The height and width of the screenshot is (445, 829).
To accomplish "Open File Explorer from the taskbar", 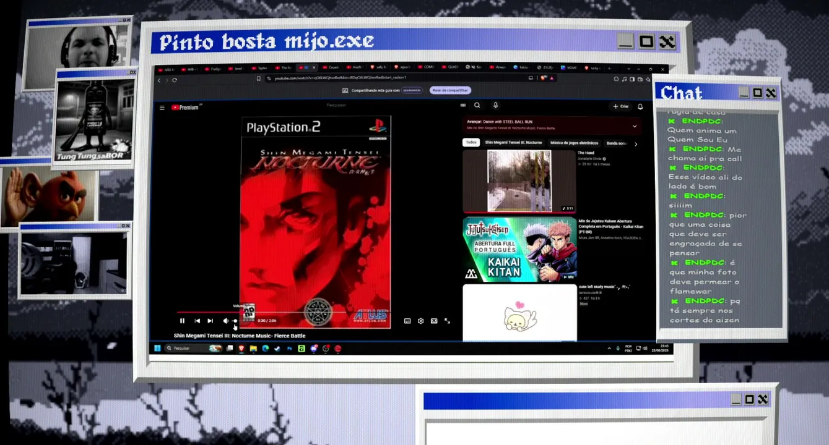I will point(253,349).
